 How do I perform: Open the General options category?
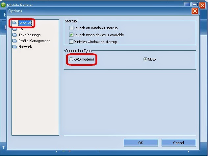click(25, 23)
